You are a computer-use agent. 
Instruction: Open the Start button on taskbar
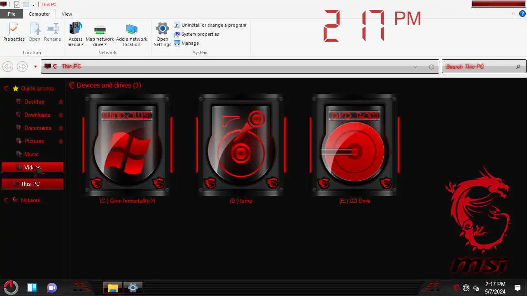11,287
